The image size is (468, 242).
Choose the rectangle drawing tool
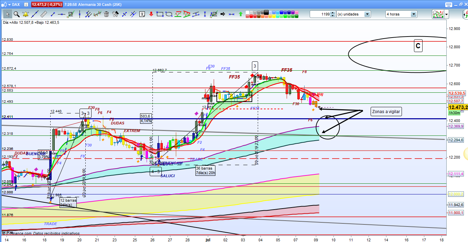pos(160,14)
